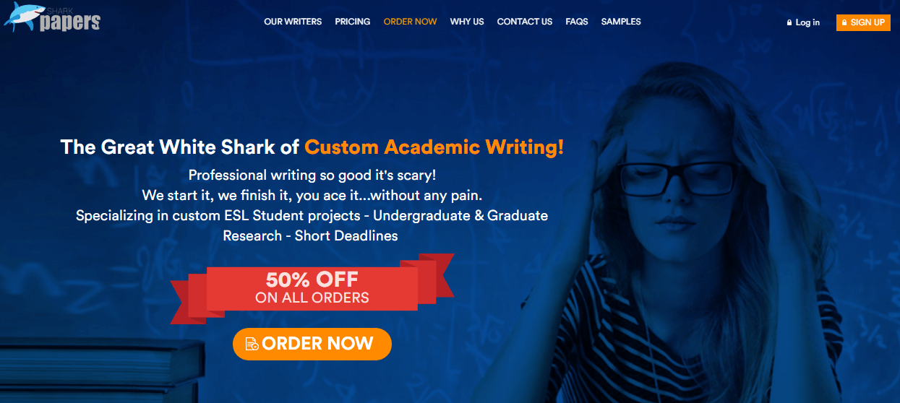This screenshot has height=403, width=900.
Task: Click the large orange Order Now button
Action: [x=312, y=344]
